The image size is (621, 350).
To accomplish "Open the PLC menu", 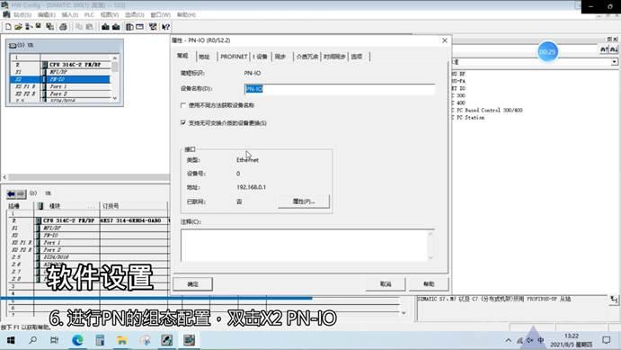I will point(89,14).
